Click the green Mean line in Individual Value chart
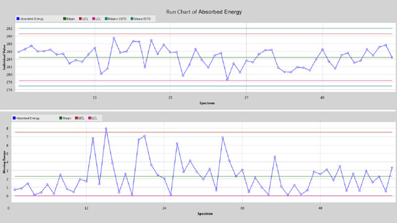 point(205,58)
